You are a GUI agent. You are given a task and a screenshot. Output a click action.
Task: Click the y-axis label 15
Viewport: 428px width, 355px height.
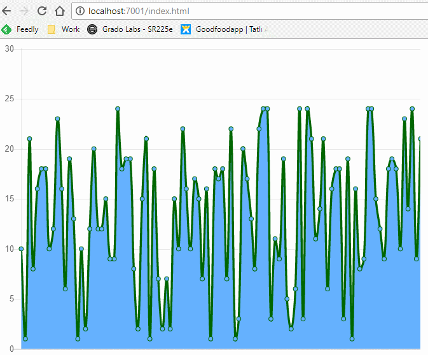[x=9, y=199]
